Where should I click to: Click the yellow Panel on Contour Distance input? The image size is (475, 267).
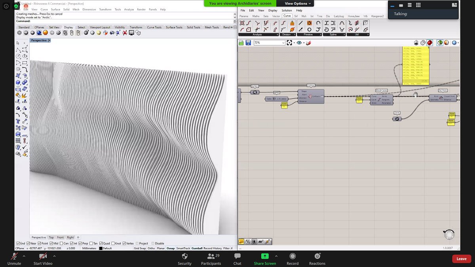(x=284, y=105)
